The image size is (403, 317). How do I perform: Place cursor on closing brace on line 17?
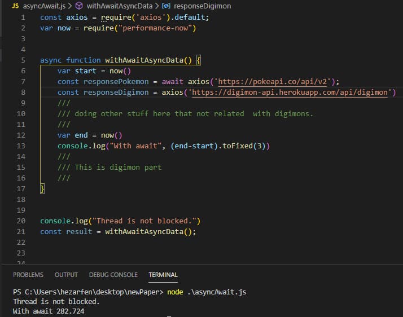[42, 189]
